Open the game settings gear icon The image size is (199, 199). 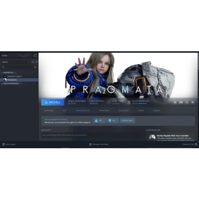(175, 102)
